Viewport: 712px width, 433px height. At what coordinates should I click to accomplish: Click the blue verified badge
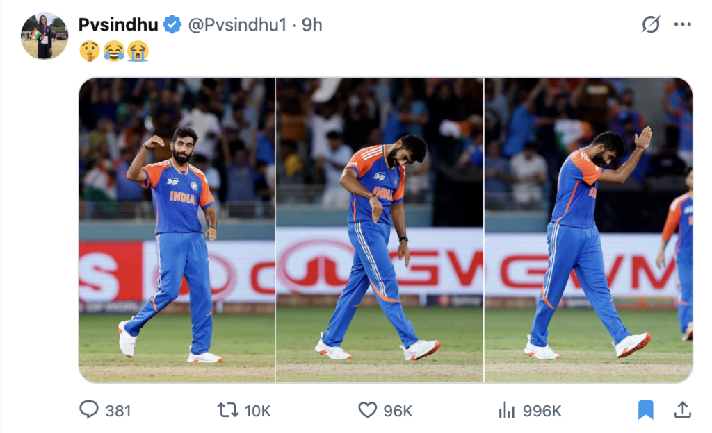(x=172, y=25)
